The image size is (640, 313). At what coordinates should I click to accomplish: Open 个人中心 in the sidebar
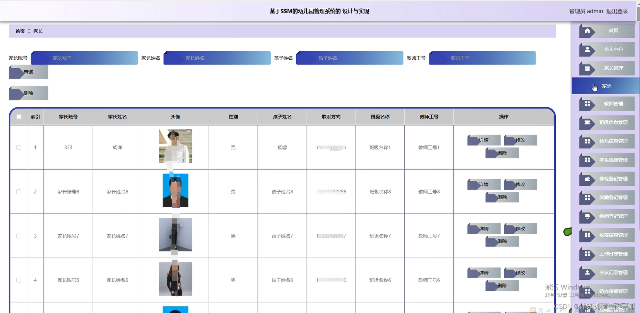(x=607, y=49)
